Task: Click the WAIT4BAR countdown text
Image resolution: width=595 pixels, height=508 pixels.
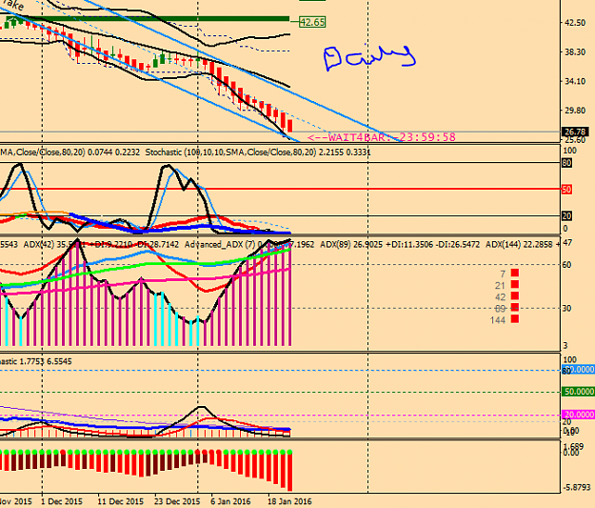Action: pyautogui.click(x=381, y=137)
